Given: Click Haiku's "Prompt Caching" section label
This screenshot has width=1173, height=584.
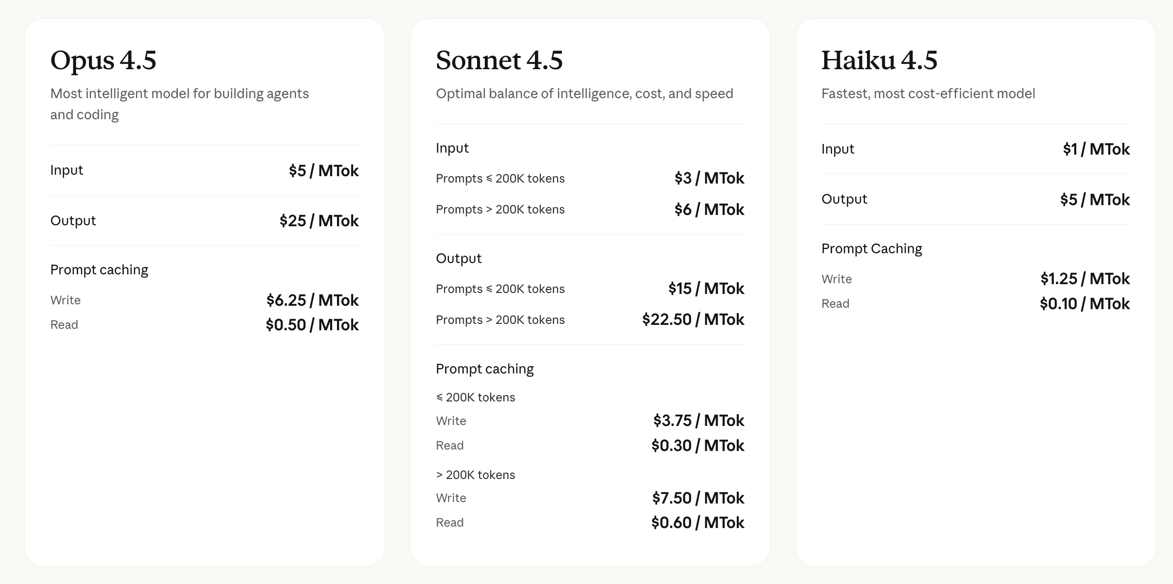Looking at the screenshot, I should click(871, 249).
